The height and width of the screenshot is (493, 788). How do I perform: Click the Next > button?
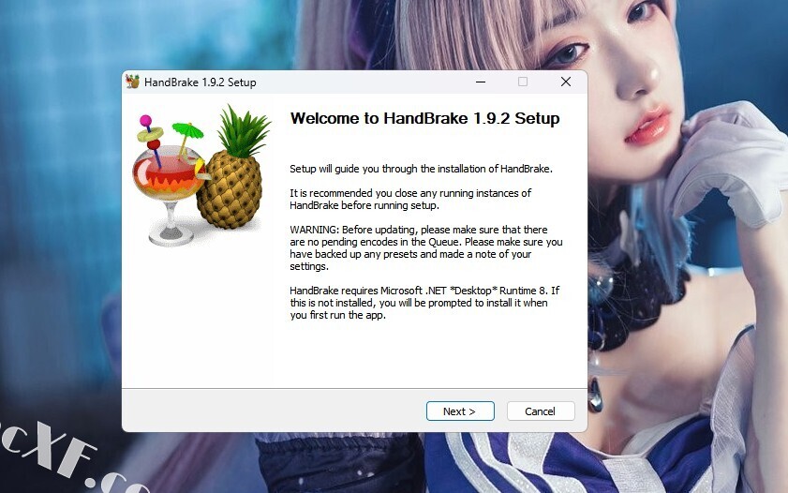point(460,411)
